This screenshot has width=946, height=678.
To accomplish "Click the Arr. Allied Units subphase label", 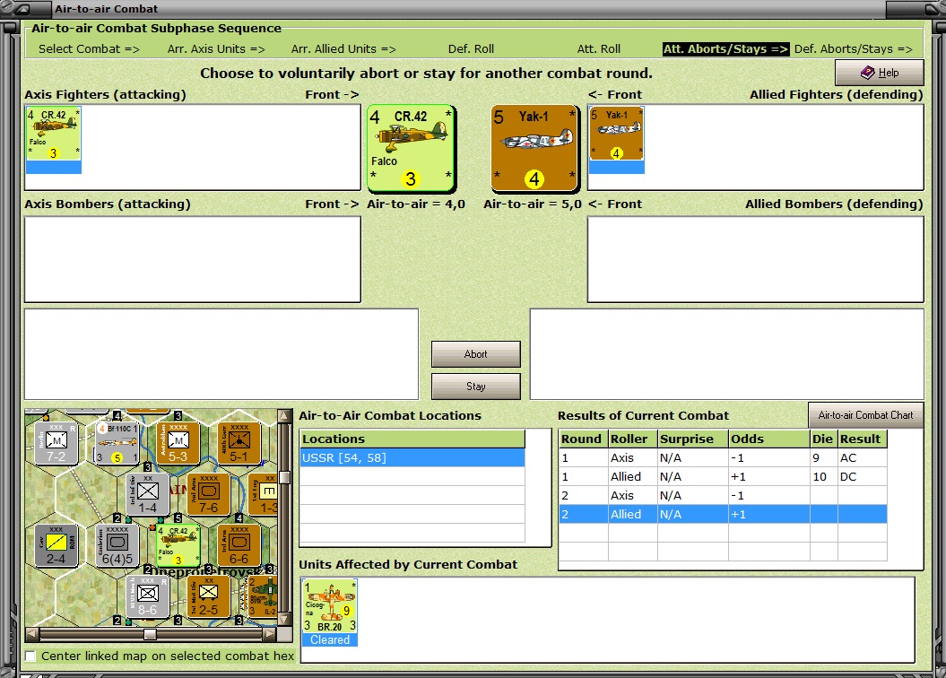I will (x=343, y=48).
